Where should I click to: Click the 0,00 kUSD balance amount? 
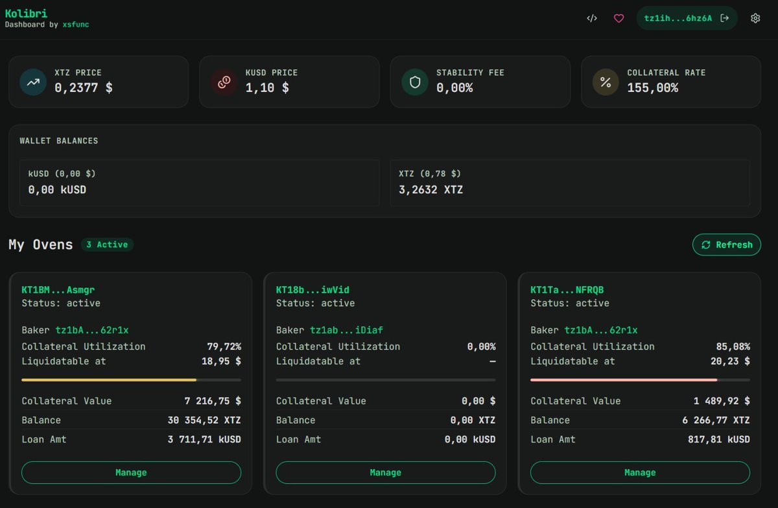tap(57, 190)
